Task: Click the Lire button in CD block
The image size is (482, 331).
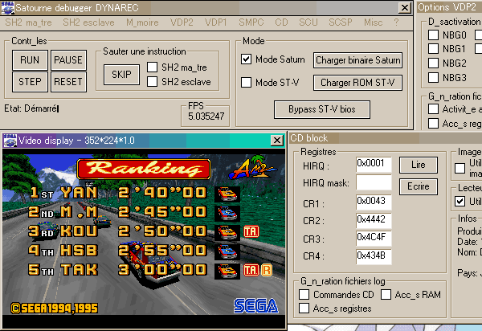Action: click(x=419, y=165)
